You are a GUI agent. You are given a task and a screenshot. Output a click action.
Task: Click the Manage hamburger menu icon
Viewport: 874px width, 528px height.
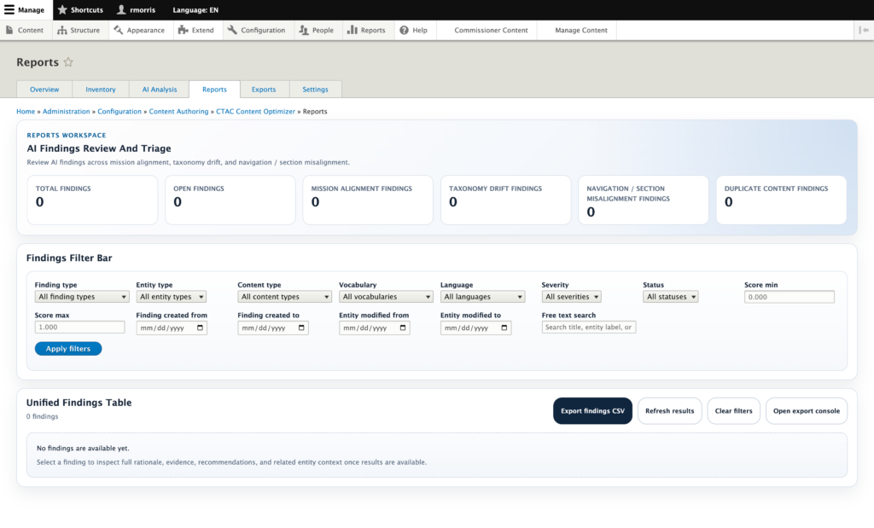tap(9, 9)
